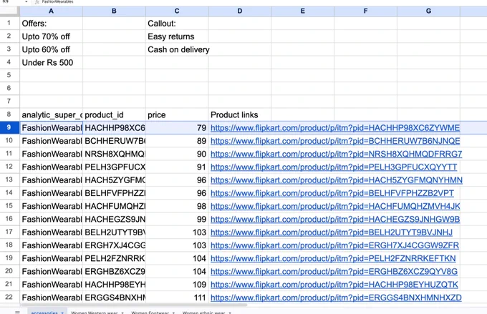Select the highlighted row 9 header
The width and height of the screenshot is (487, 314).
pyautogui.click(x=9, y=127)
